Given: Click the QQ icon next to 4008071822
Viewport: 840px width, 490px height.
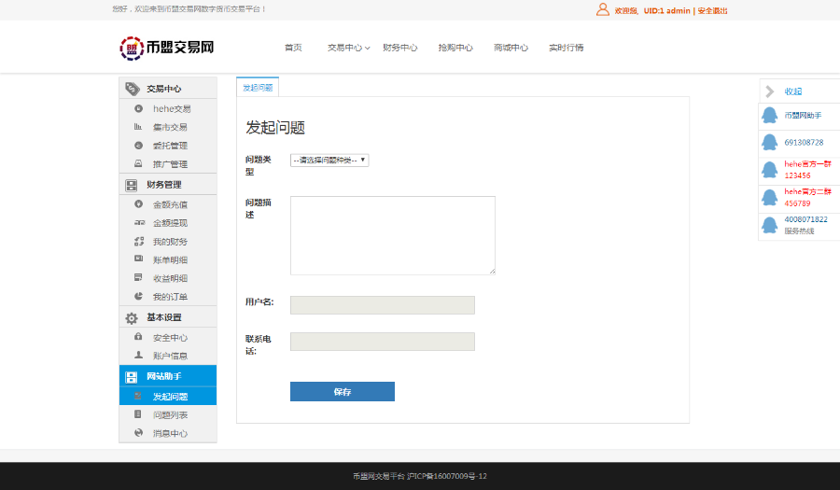Looking at the screenshot, I should click(770, 226).
